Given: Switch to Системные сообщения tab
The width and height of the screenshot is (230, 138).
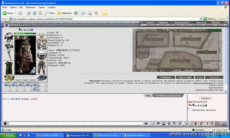Looking at the screenshot, I should [168, 95].
